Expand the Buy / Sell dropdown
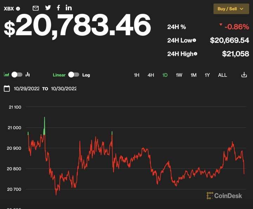Viewport: 253px width, 209px height. coord(231,9)
